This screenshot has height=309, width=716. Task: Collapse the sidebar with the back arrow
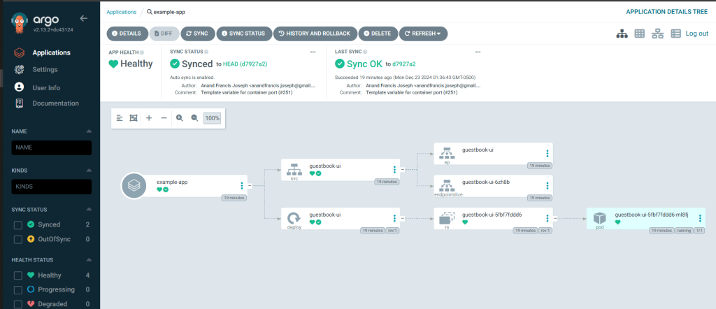pos(84,18)
